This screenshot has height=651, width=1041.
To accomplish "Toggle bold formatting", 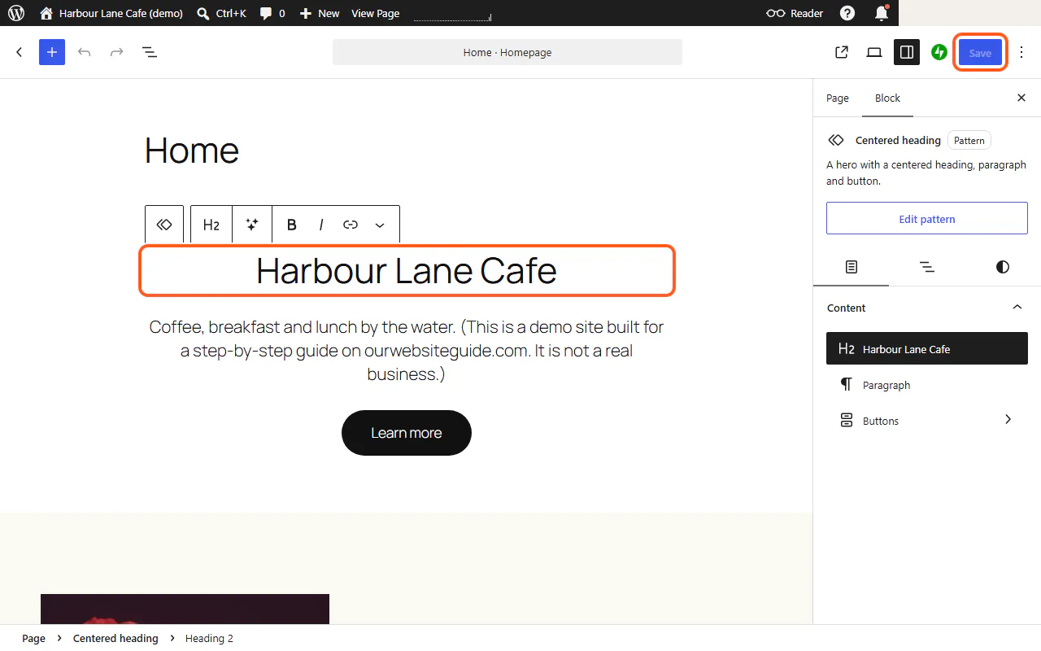I will click(x=292, y=225).
